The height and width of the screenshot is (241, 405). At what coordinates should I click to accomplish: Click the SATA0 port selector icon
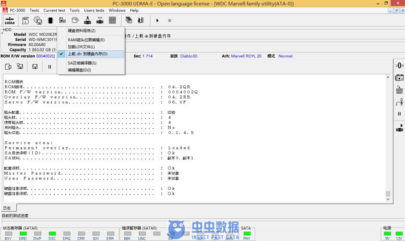coord(9,20)
